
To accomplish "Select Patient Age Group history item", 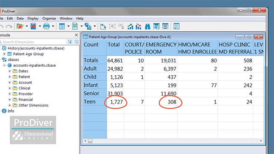I will pos(28,54).
